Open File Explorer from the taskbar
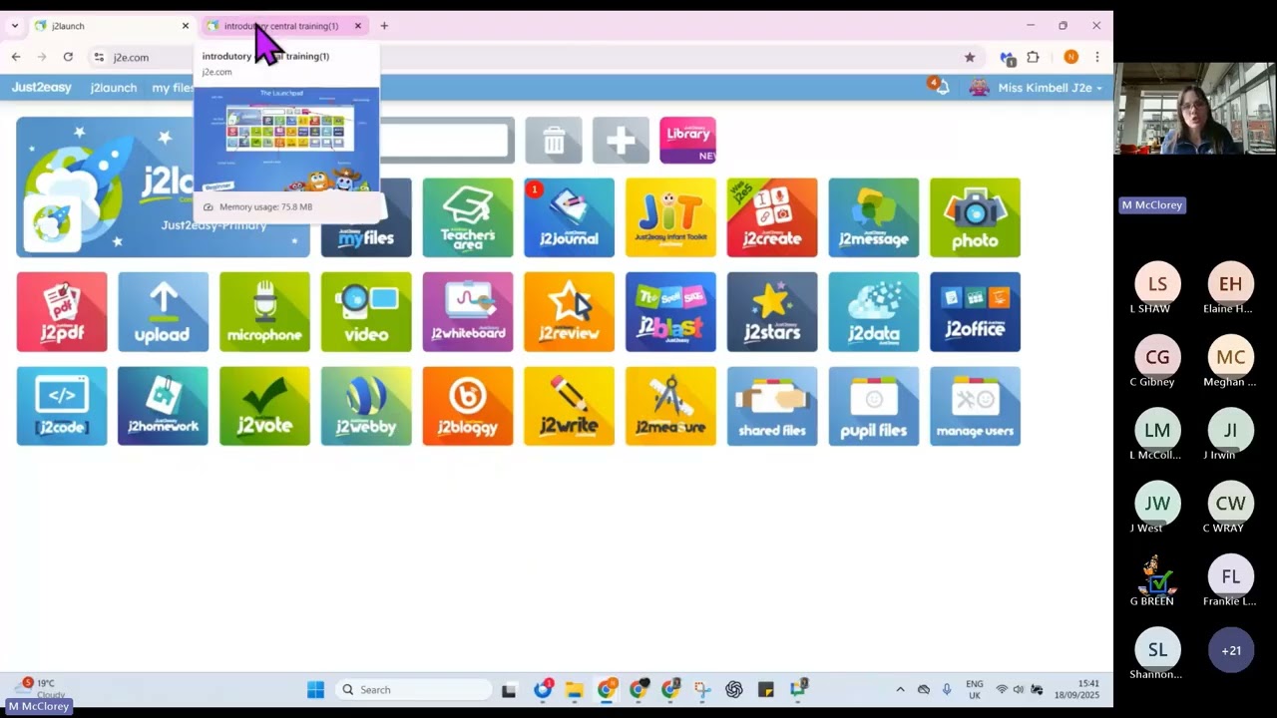1277x718 pixels. 574,689
